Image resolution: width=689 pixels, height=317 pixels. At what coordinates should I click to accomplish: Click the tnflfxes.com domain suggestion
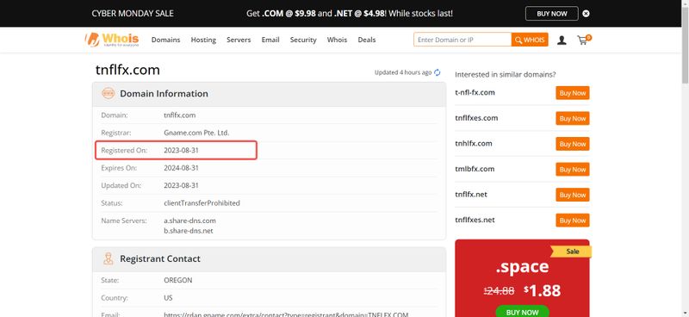click(476, 118)
